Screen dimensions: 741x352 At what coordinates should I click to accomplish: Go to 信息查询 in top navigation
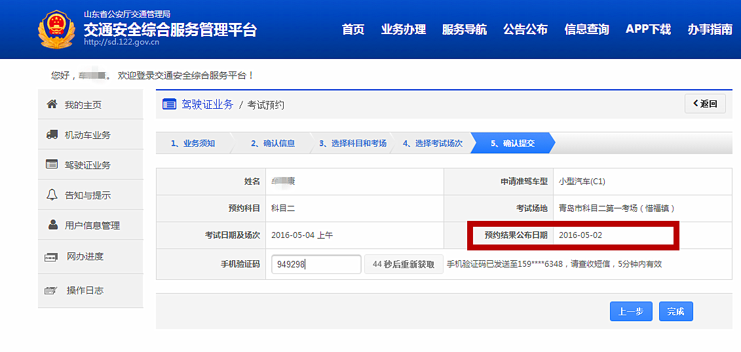tap(586, 29)
